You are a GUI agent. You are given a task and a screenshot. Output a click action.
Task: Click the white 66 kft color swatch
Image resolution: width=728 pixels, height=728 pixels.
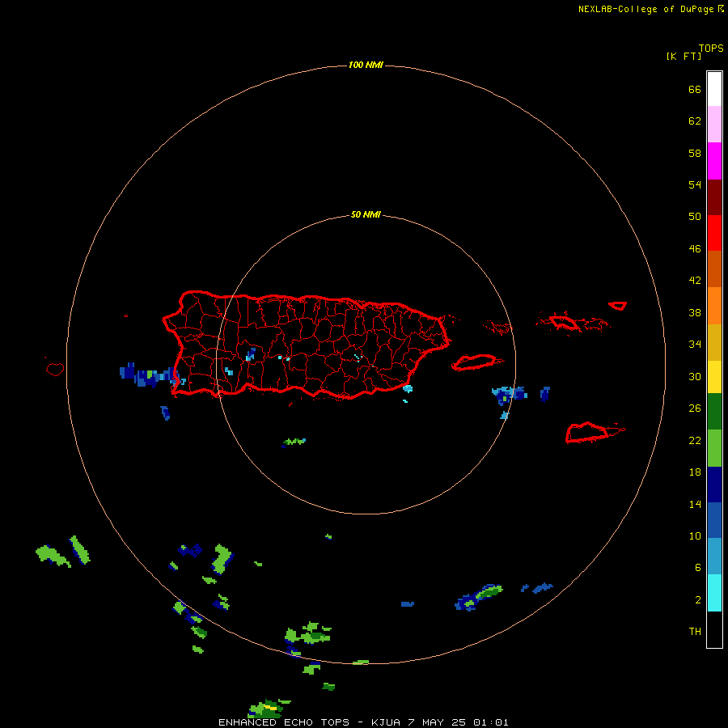(x=714, y=89)
